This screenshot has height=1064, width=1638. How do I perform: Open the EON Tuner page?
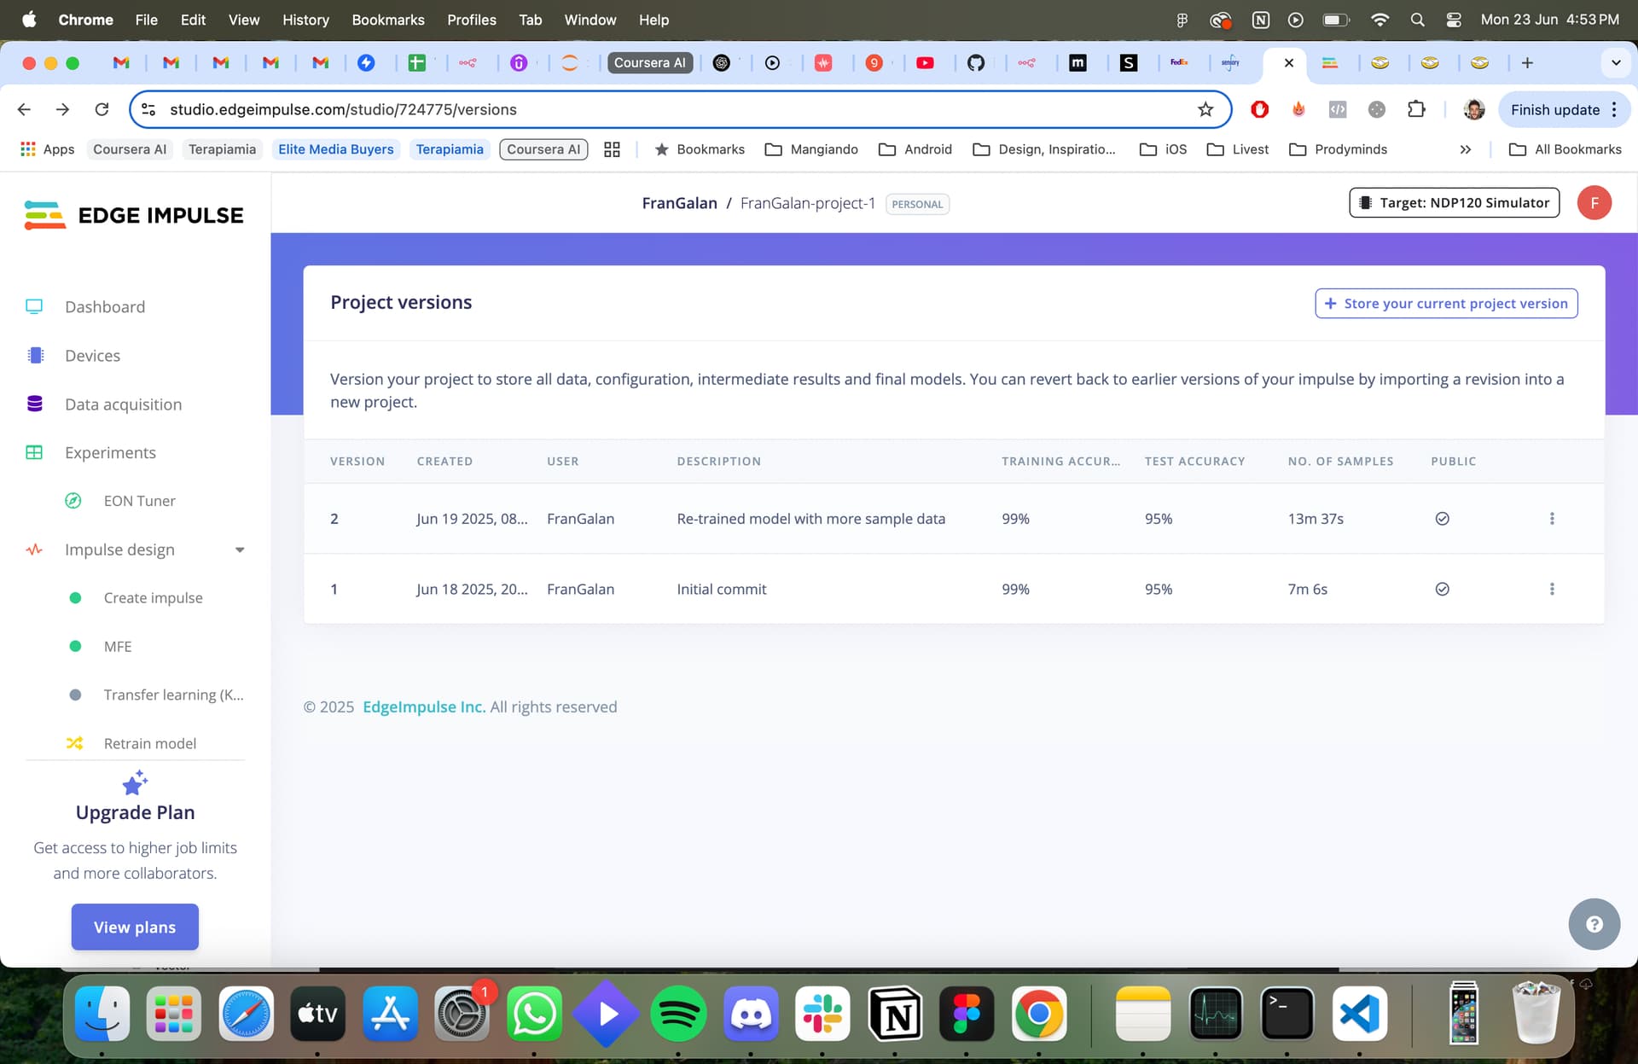click(139, 501)
